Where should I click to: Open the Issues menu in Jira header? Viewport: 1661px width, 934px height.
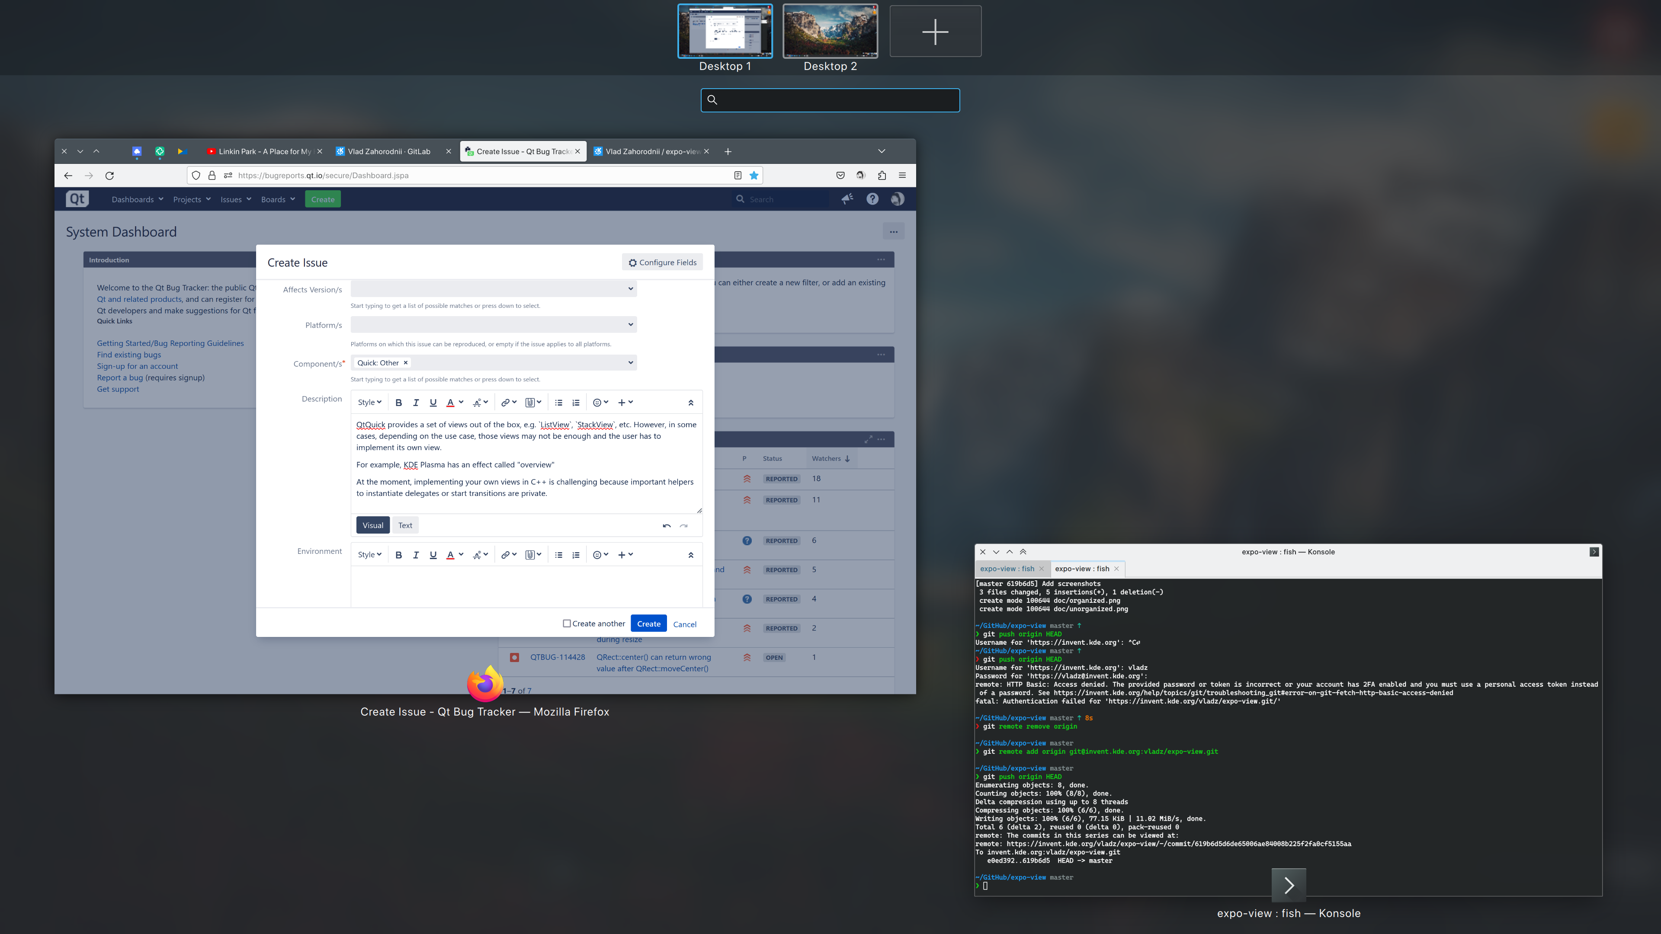click(x=235, y=199)
